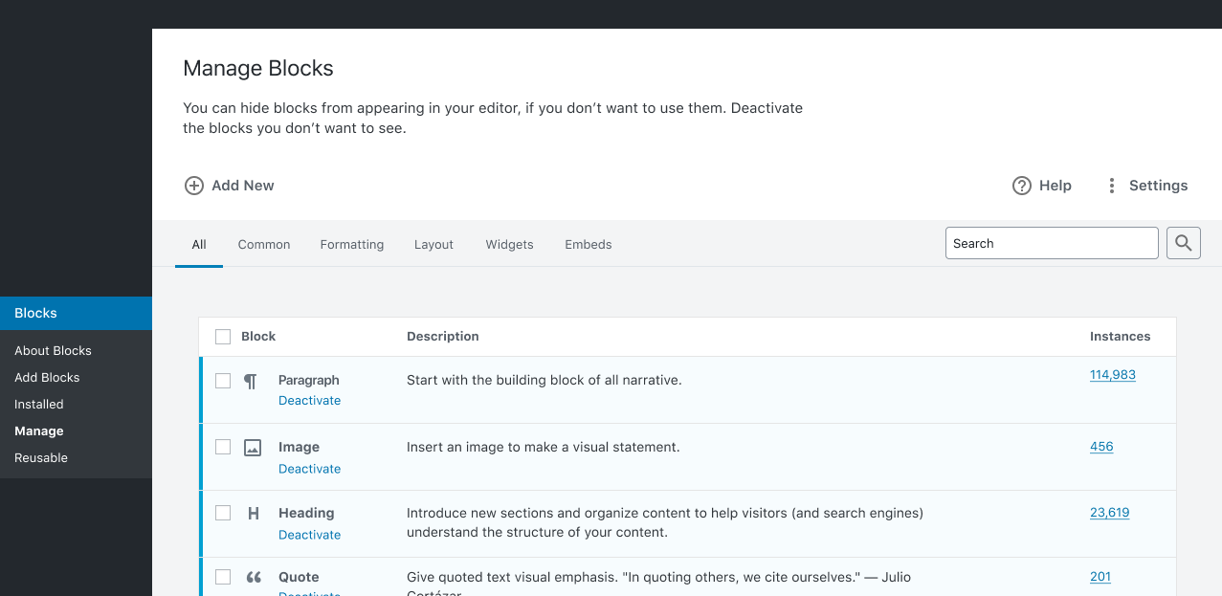Deactivate the Image block
The width and height of the screenshot is (1222, 596).
(x=309, y=469)
